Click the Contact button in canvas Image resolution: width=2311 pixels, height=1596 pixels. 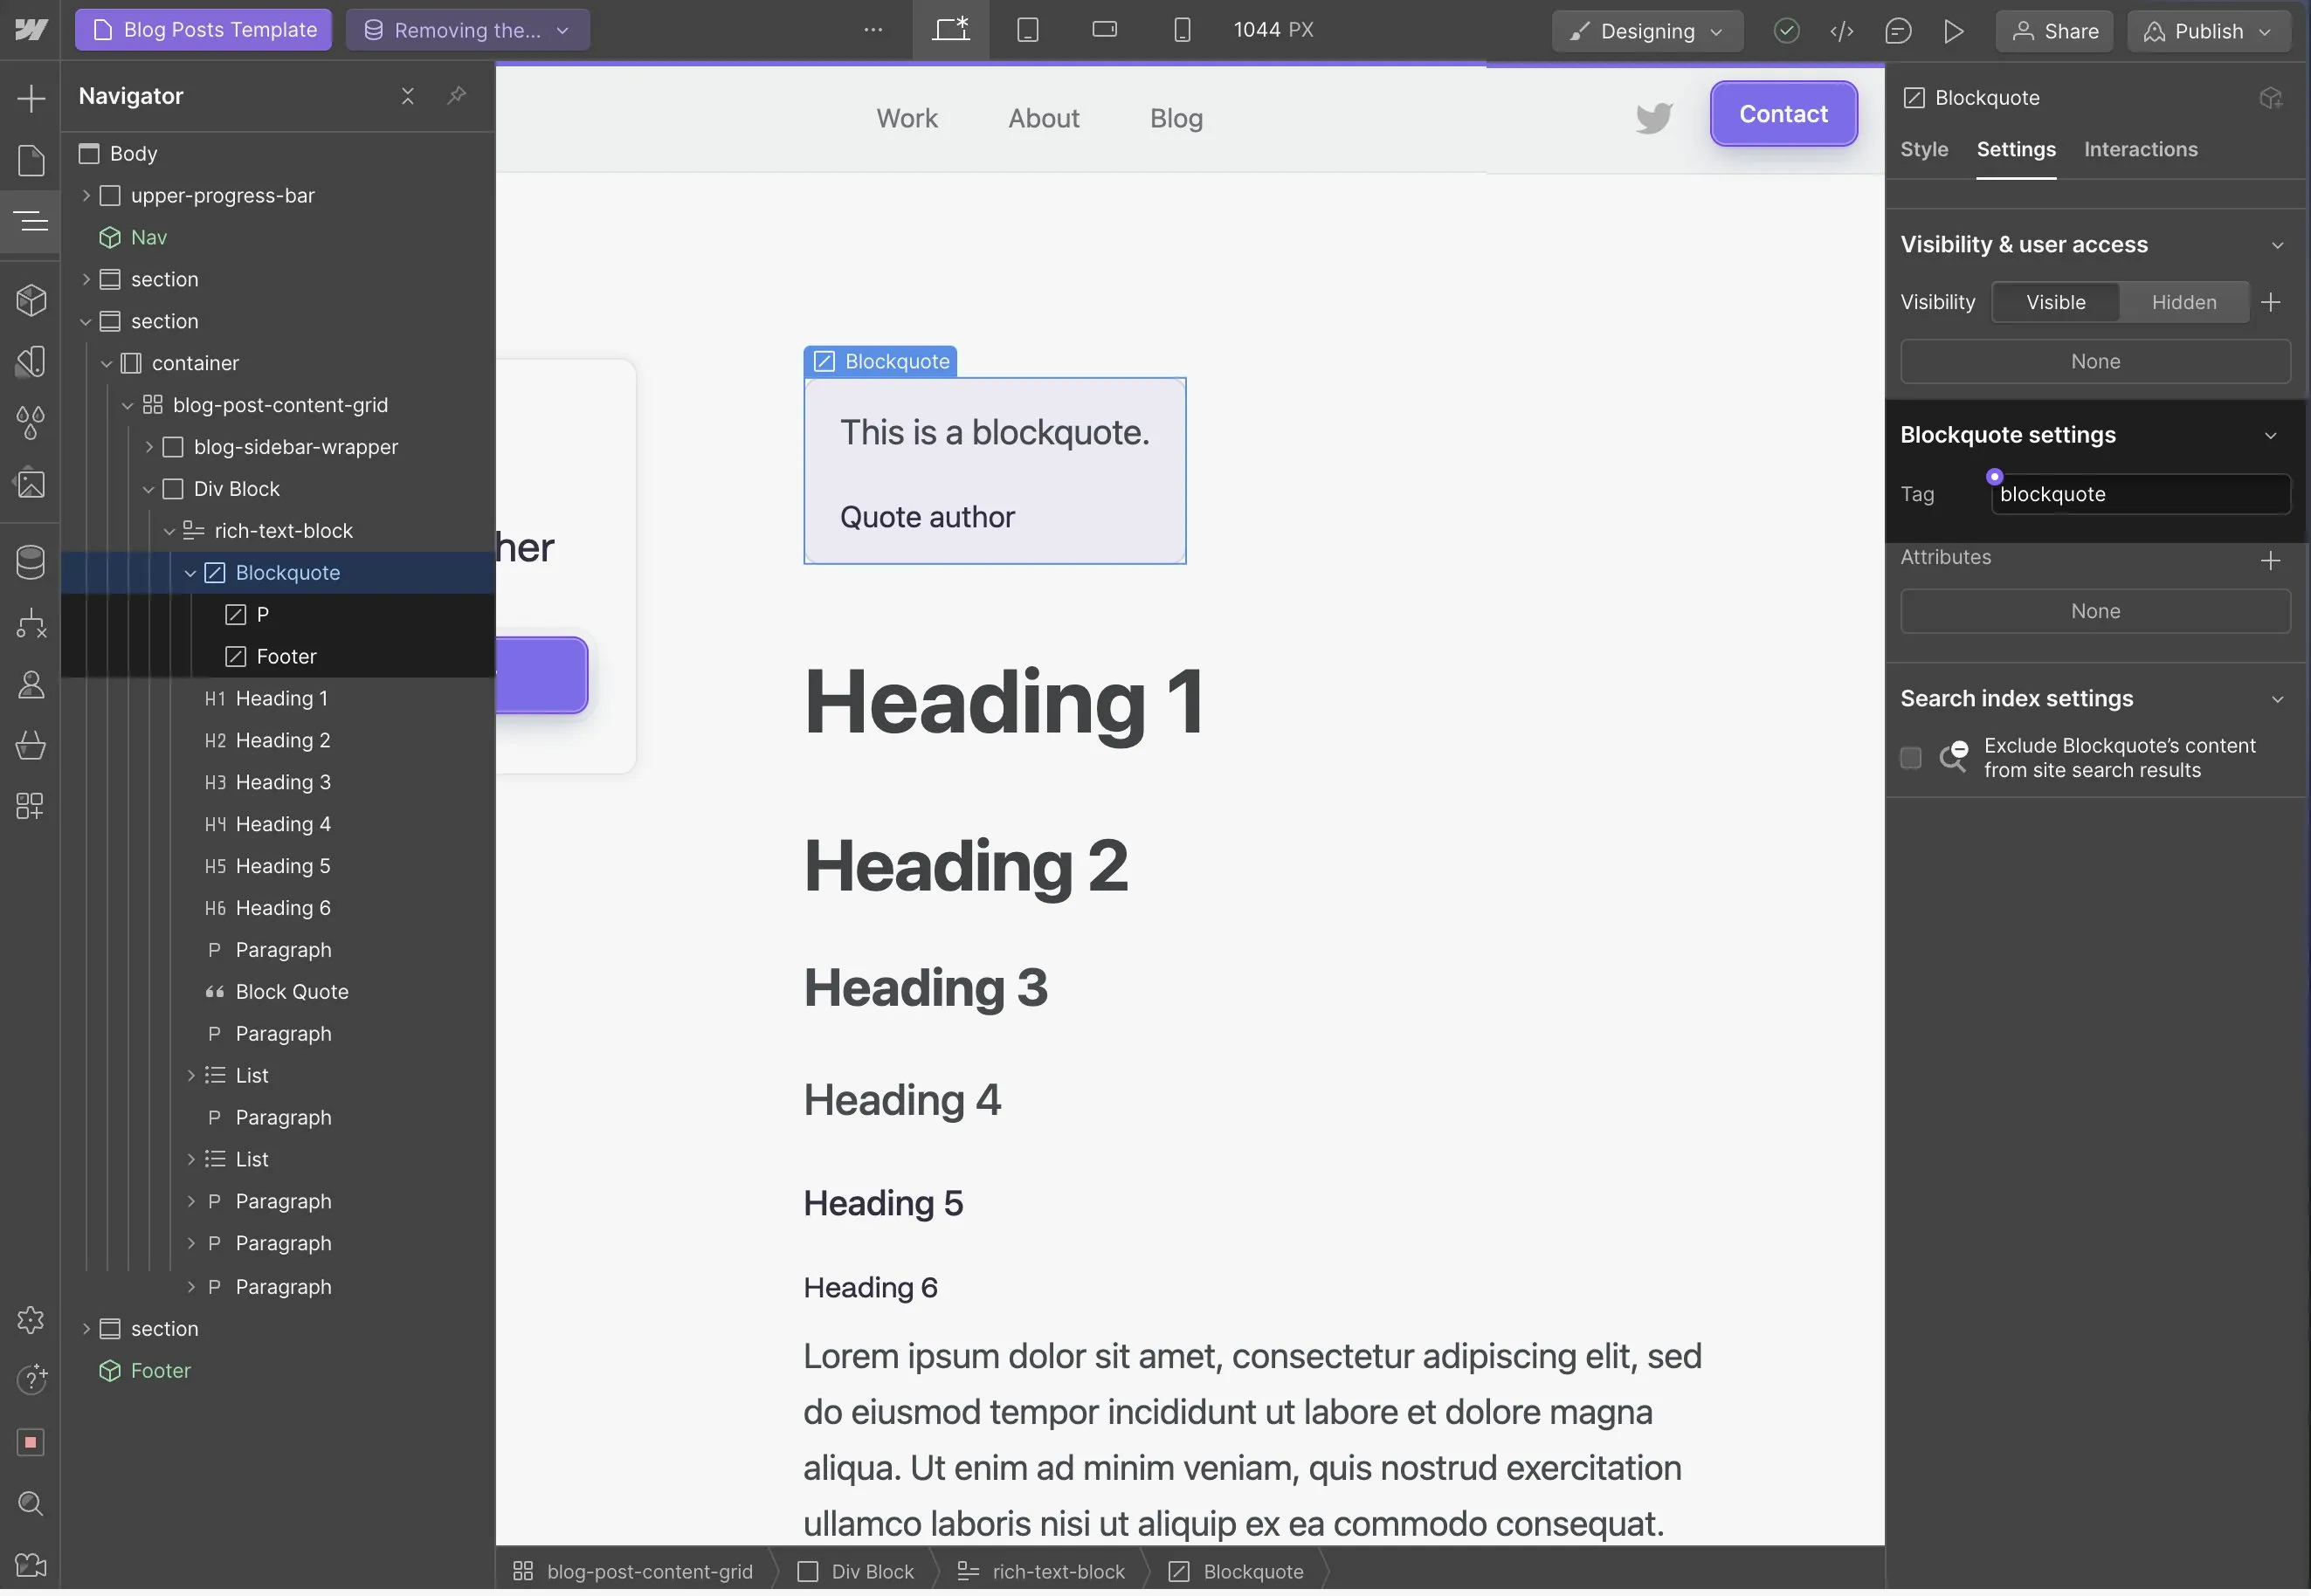[x=1784, y=114]
